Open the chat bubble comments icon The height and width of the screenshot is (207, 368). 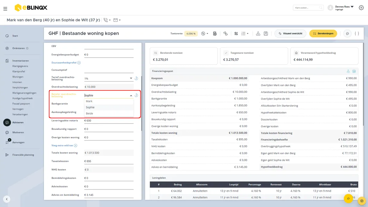pyautogui.click(x=347, y=33)
